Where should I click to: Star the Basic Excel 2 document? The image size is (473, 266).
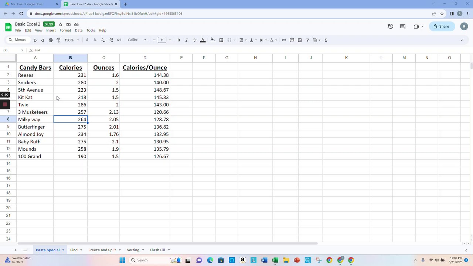(61, 24)
